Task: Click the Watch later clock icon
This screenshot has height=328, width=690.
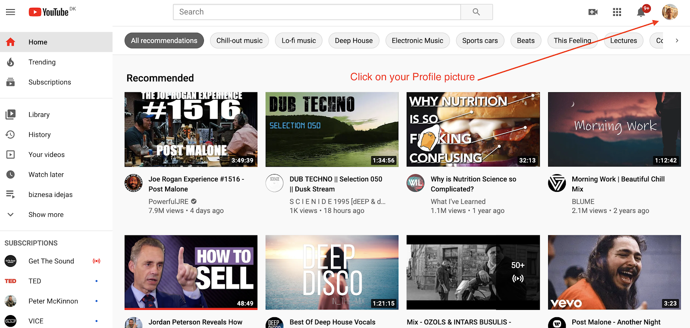Action: [x=11, y=175]
